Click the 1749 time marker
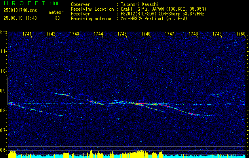Image resolution: width=249 pixels, height=158 pixels. pyautogui.click(x=217, y=34)
